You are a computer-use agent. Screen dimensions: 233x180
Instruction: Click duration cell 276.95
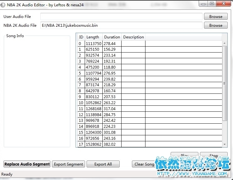[x=112, y=73]
